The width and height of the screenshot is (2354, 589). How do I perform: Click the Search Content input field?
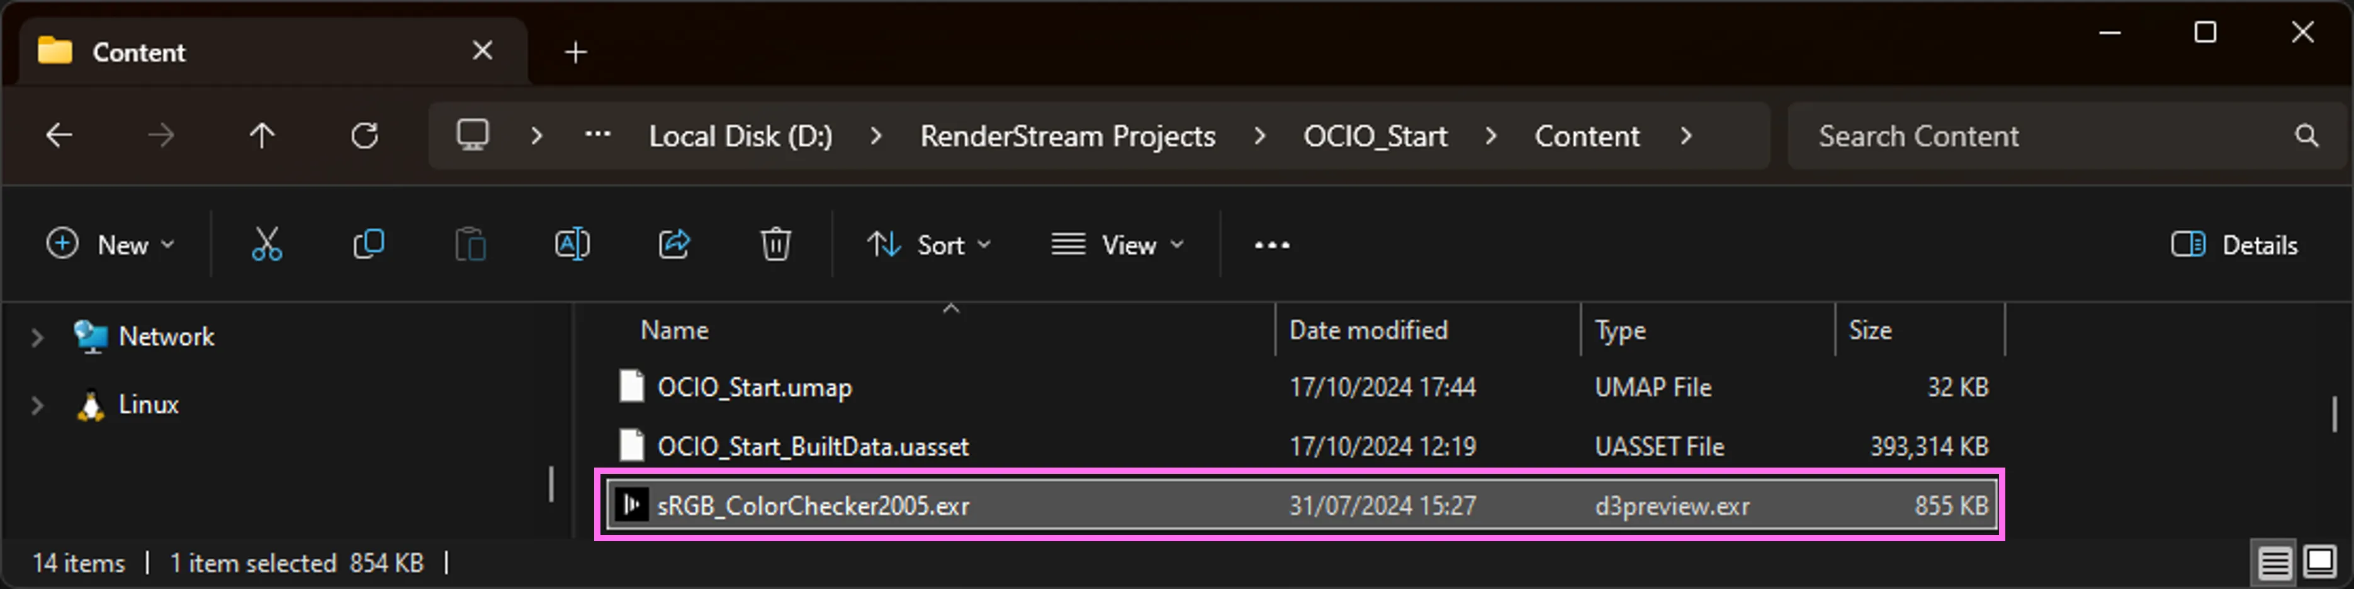pyautogui.click(x=1965, y=135)
